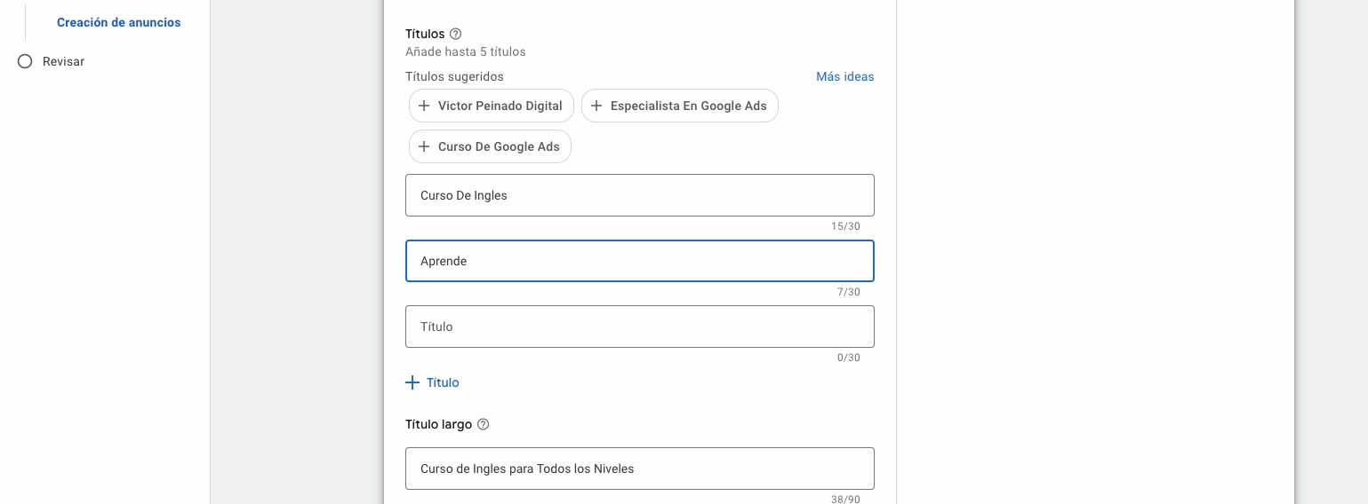Image resolution: width=1368 pixels, height=504 pixels.
Task: Click the plus icon on Curso De Google Ads
Action: pyautogui.click(x=424, y=146)
